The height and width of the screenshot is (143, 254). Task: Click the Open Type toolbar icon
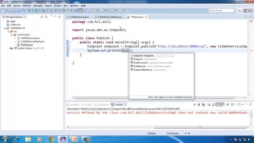[63, 11]
